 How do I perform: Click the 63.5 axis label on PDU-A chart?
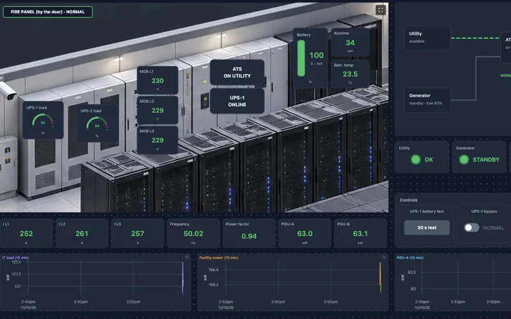click(411, 272)
